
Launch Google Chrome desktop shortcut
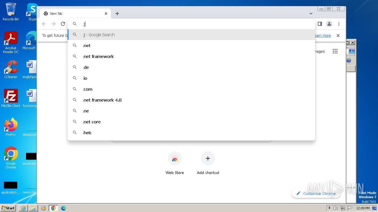pyautogui.click(x=11, y=158)
